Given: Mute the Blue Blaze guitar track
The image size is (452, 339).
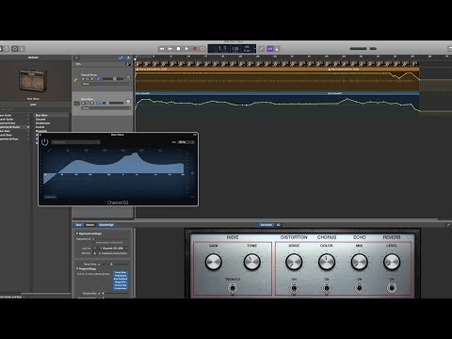Looking at the screenshot, I should pyautogui.click(x=83, y=103).
